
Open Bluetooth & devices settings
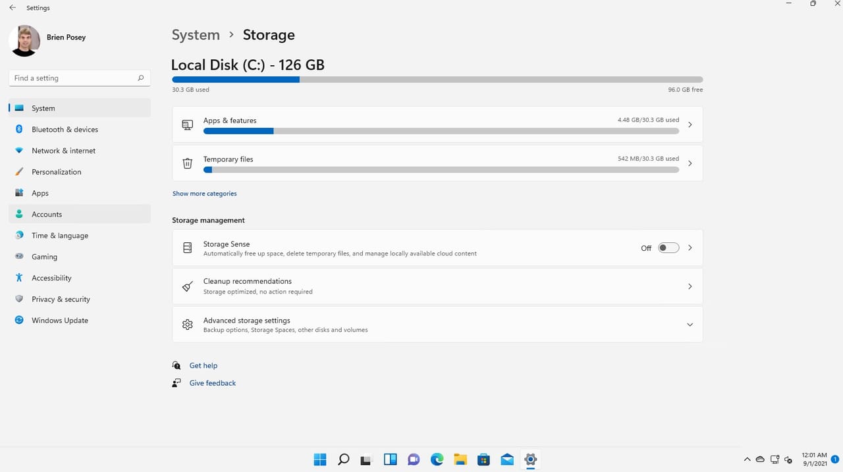tap(65, 129)
